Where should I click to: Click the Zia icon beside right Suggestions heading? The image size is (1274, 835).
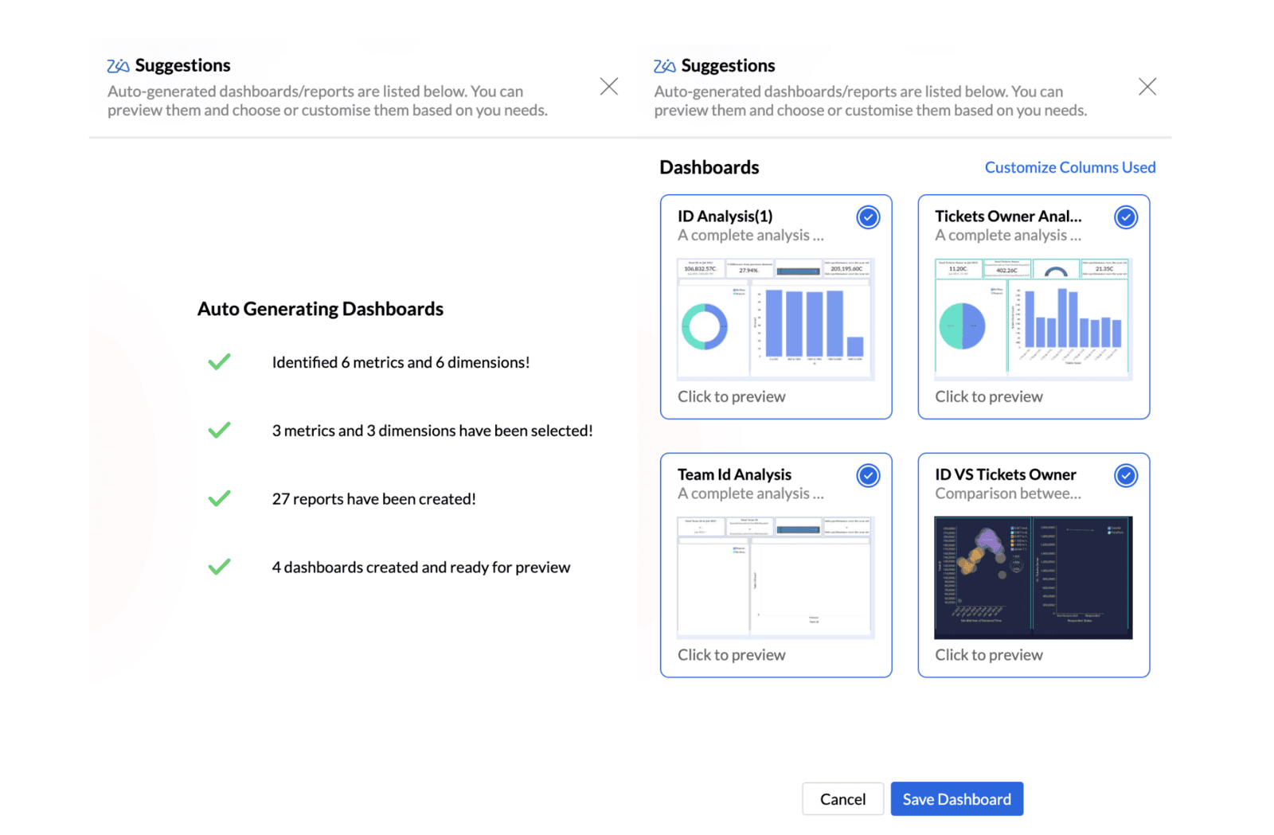pyautogui.click(x=664, y=66)
